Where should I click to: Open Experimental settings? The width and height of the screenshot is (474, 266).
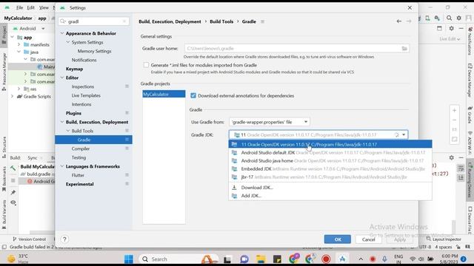[79, 184]
